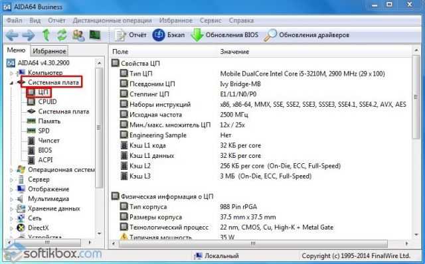425x264 pixels.
Task: Click the Значение column header
Action: pos(234,52)
